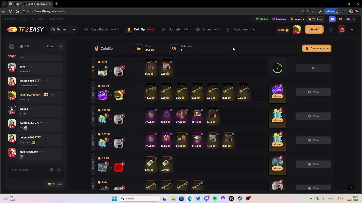362x203 pixels.
Task: Click the Total pot icon
Action: (x=139, y=48)
